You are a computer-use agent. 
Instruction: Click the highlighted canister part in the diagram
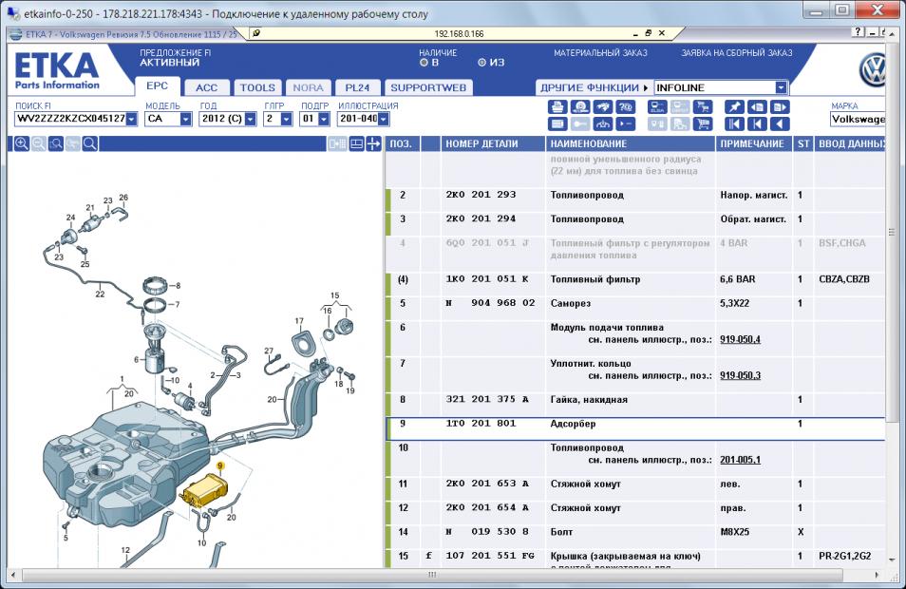click(x=204, y=491)
